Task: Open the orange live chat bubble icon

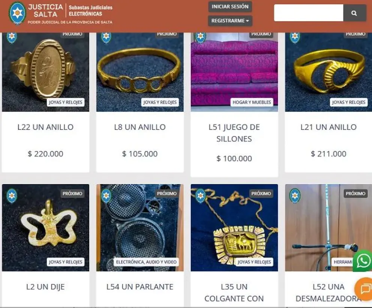Action: point(364,289)
